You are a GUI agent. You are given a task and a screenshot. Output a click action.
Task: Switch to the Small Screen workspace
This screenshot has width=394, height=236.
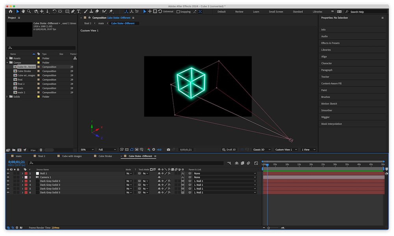[x=276, y=12]
